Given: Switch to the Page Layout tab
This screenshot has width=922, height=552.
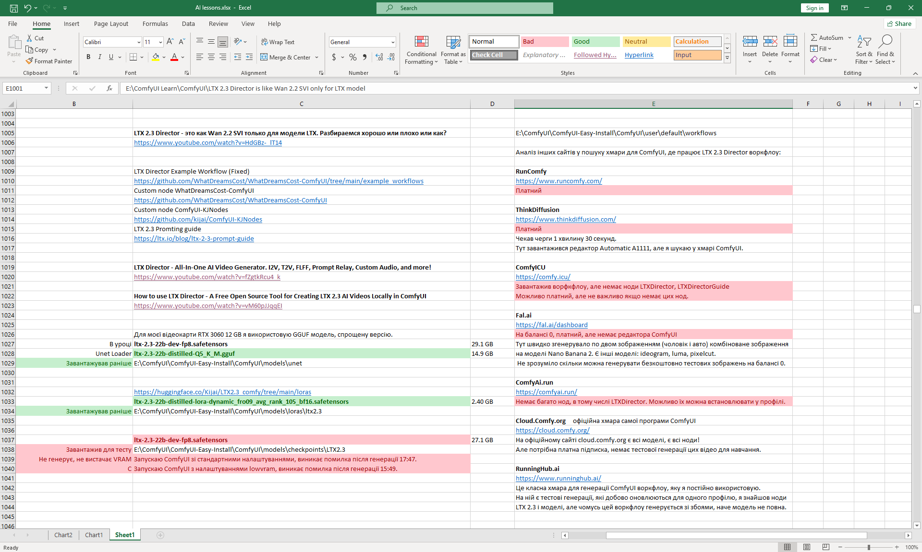Looking at the screenshot, I should pos(111,23).
